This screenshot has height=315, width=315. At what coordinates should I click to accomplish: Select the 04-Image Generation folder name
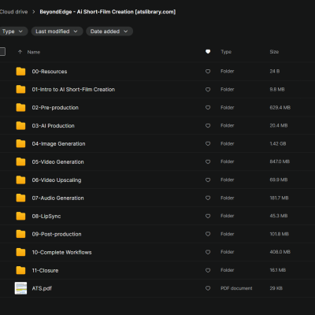click(58, 144)
